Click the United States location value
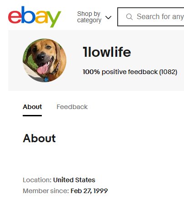The height and width of the screenshot is (204, 184). (x=74, y=180)
